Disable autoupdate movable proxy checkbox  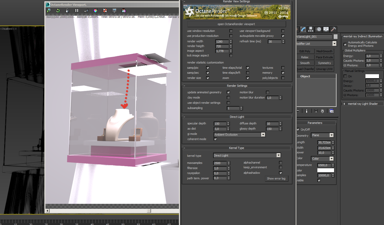(x=283, y=36)
